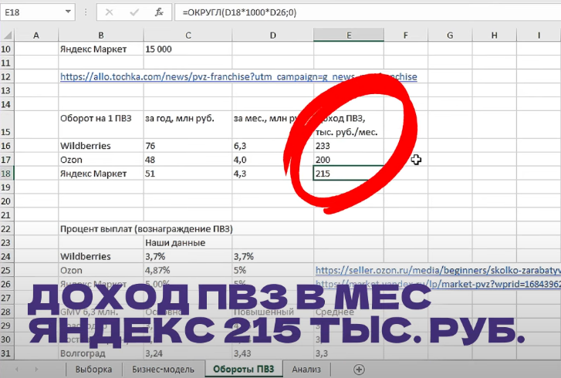
Task: Select cell Яндекс Маркет in row 10
Action: click(x=101, y=49)
